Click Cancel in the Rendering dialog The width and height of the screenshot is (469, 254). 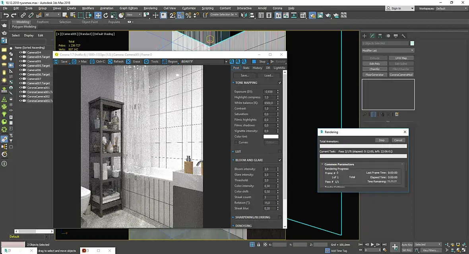tap(398, 140)
